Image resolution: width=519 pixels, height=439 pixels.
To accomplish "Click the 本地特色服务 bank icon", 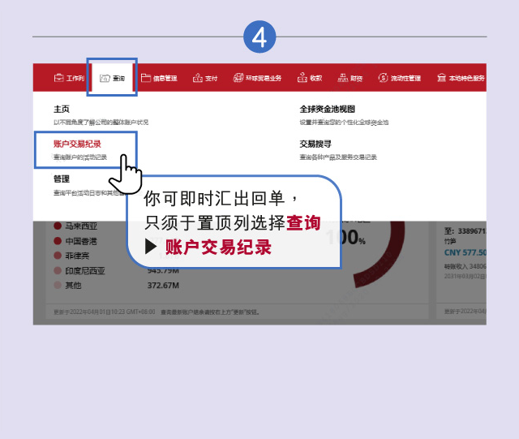I will (441, 79).
